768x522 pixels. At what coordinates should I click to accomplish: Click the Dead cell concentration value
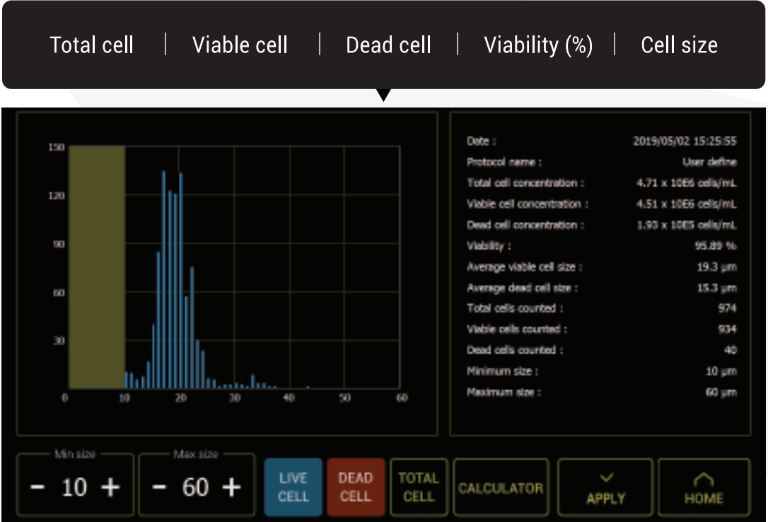[x=686, y=225]
